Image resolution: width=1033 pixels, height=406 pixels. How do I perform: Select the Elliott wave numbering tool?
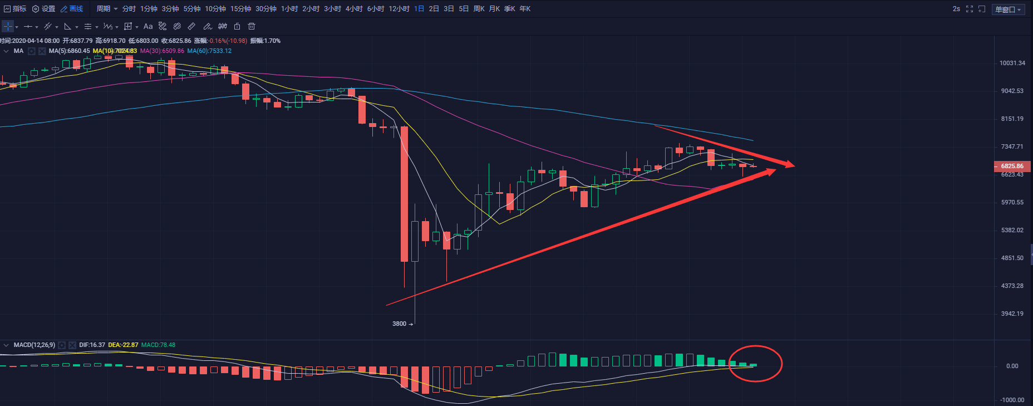coord(108,26)
